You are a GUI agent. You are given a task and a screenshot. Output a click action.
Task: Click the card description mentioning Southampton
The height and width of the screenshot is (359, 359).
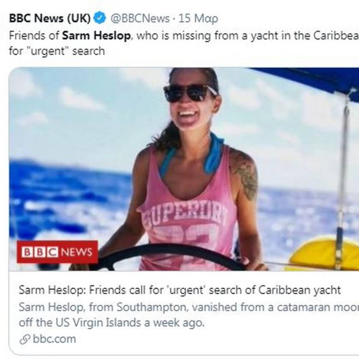pos(188,307)
